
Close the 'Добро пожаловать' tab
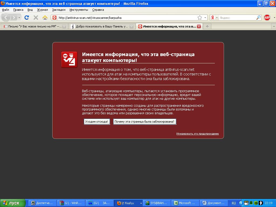(132, 27)
